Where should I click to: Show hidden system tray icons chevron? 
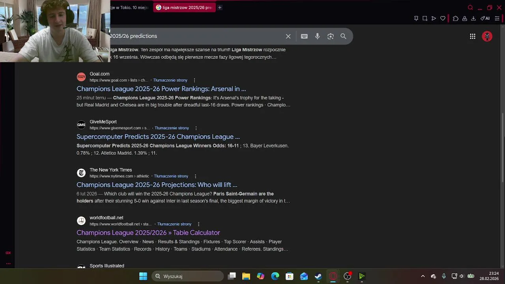tap(423, 276)
